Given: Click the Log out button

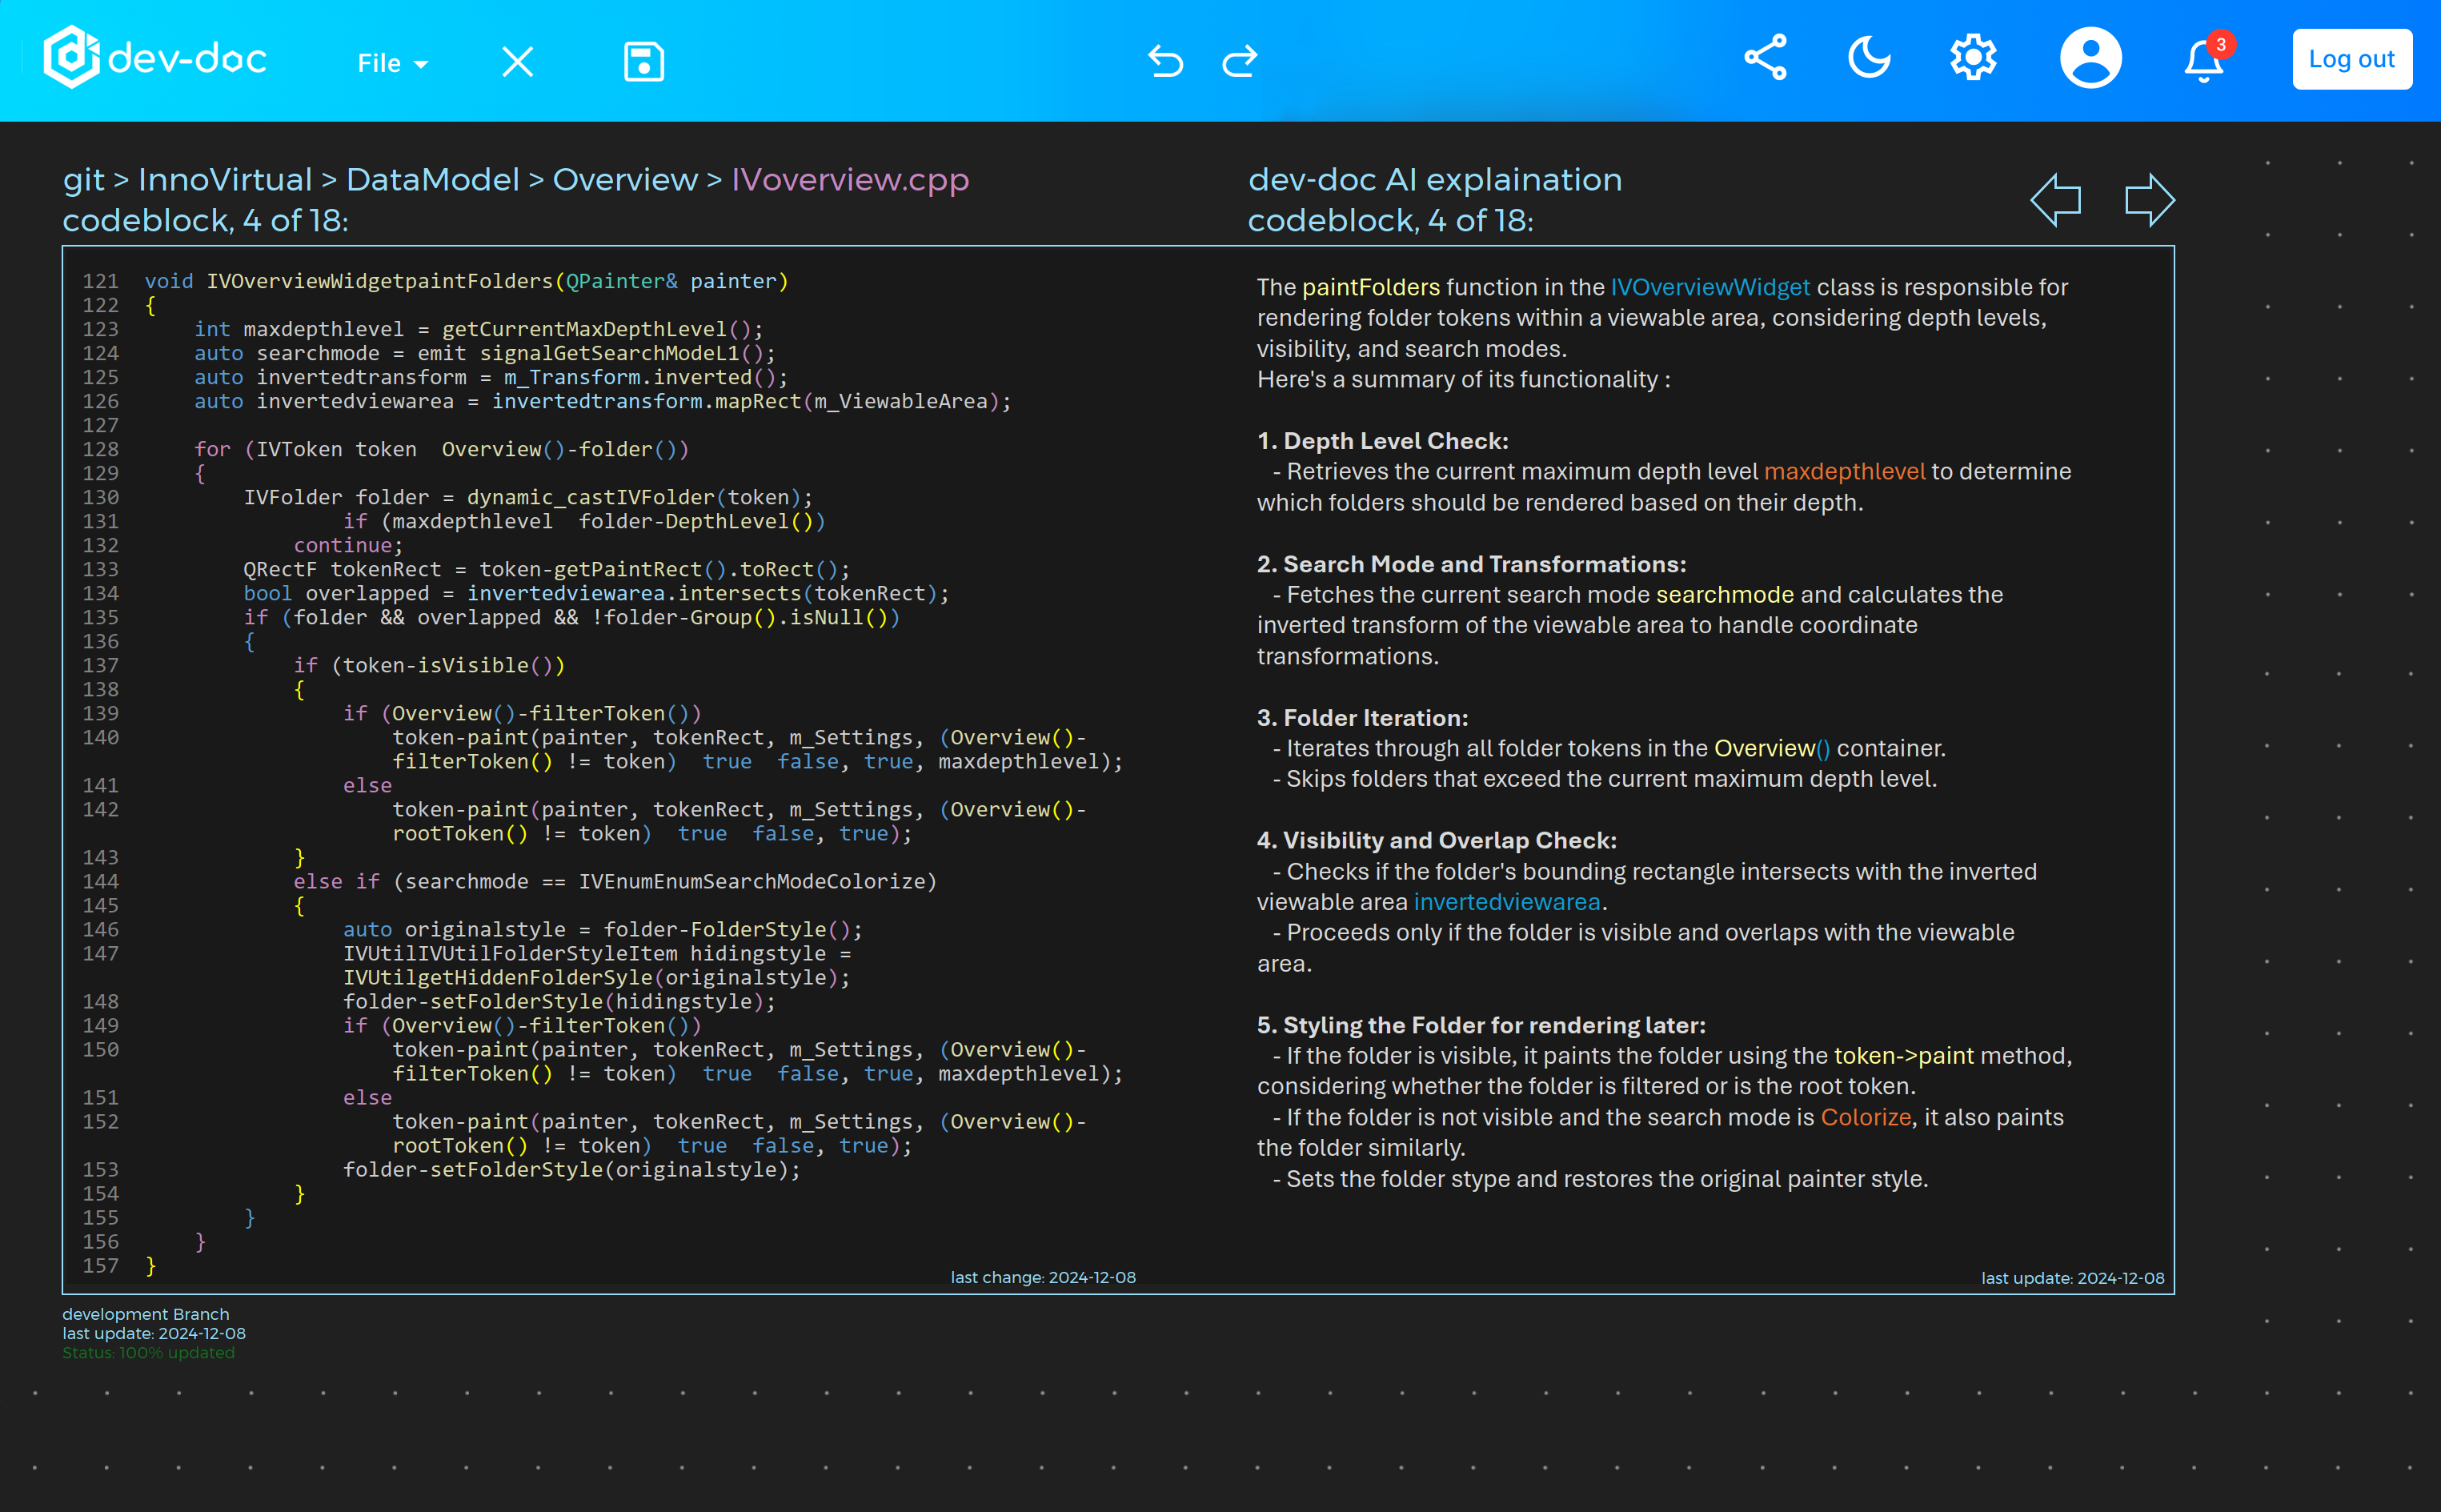Looking at the screenshot, I should [x=2351, y=60].
